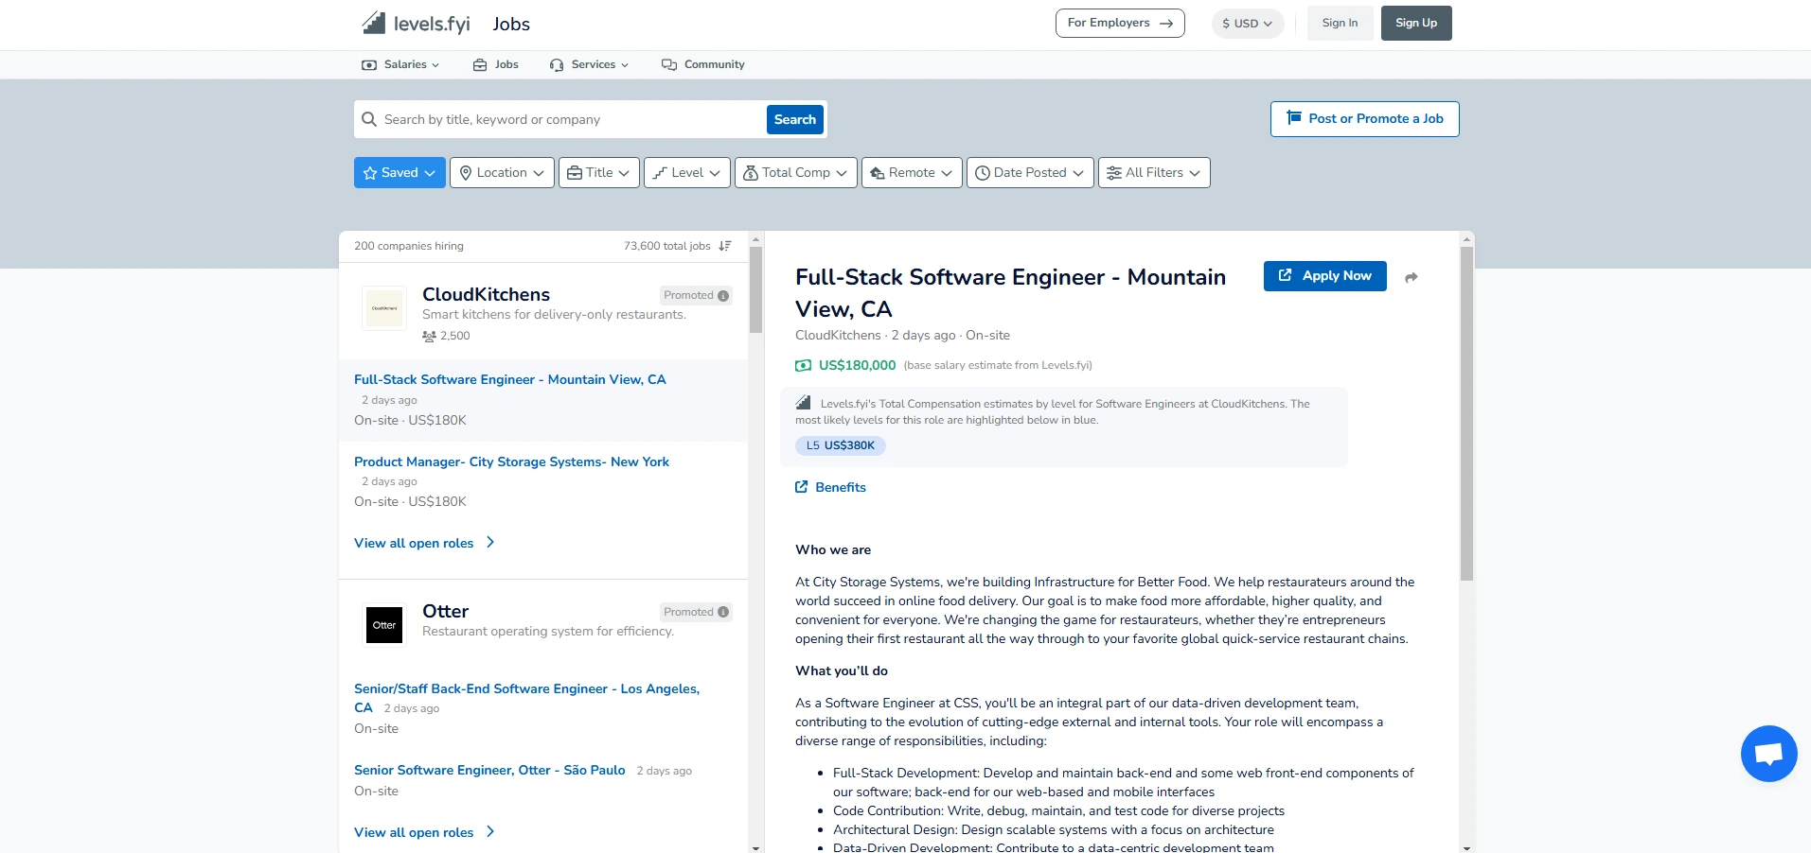Image resolution: width=1811 pixels, height=853 pixels.
Task: Open the chat support bubble
Action: [x=1768, y=754]
